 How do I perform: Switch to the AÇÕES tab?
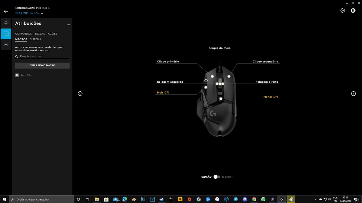tap(52, 34)
